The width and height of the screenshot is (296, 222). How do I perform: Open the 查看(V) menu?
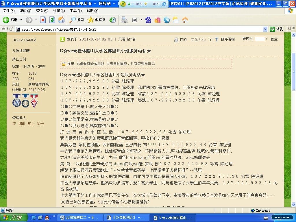(x=42, y=11)
